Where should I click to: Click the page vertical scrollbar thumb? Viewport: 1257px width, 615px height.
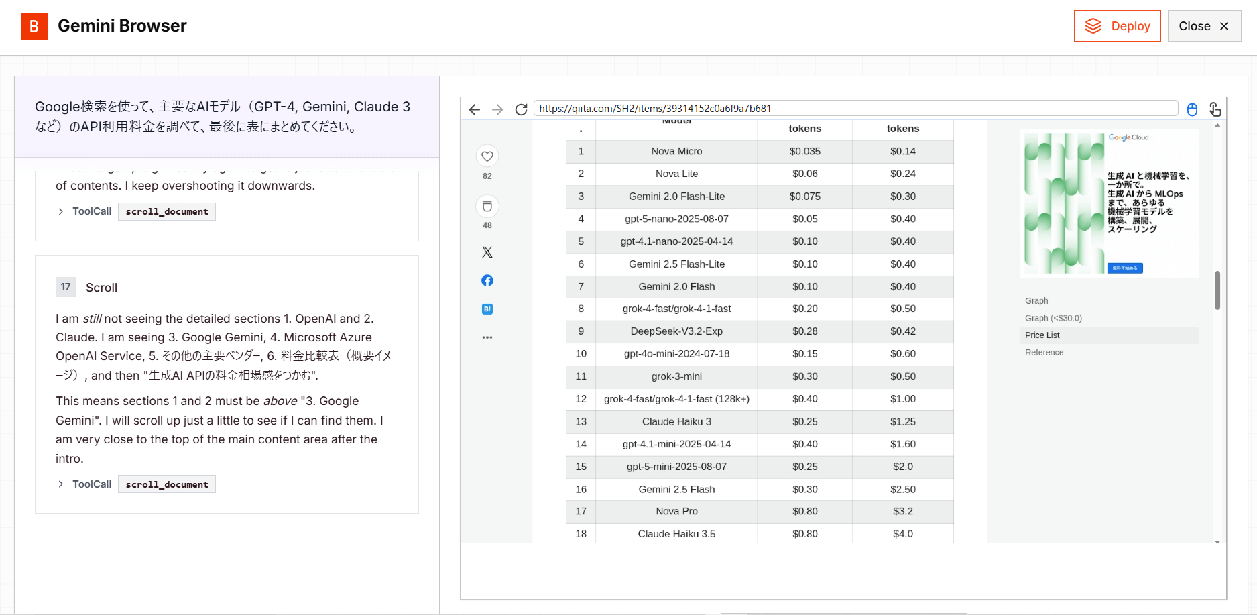pos(1217,290)
